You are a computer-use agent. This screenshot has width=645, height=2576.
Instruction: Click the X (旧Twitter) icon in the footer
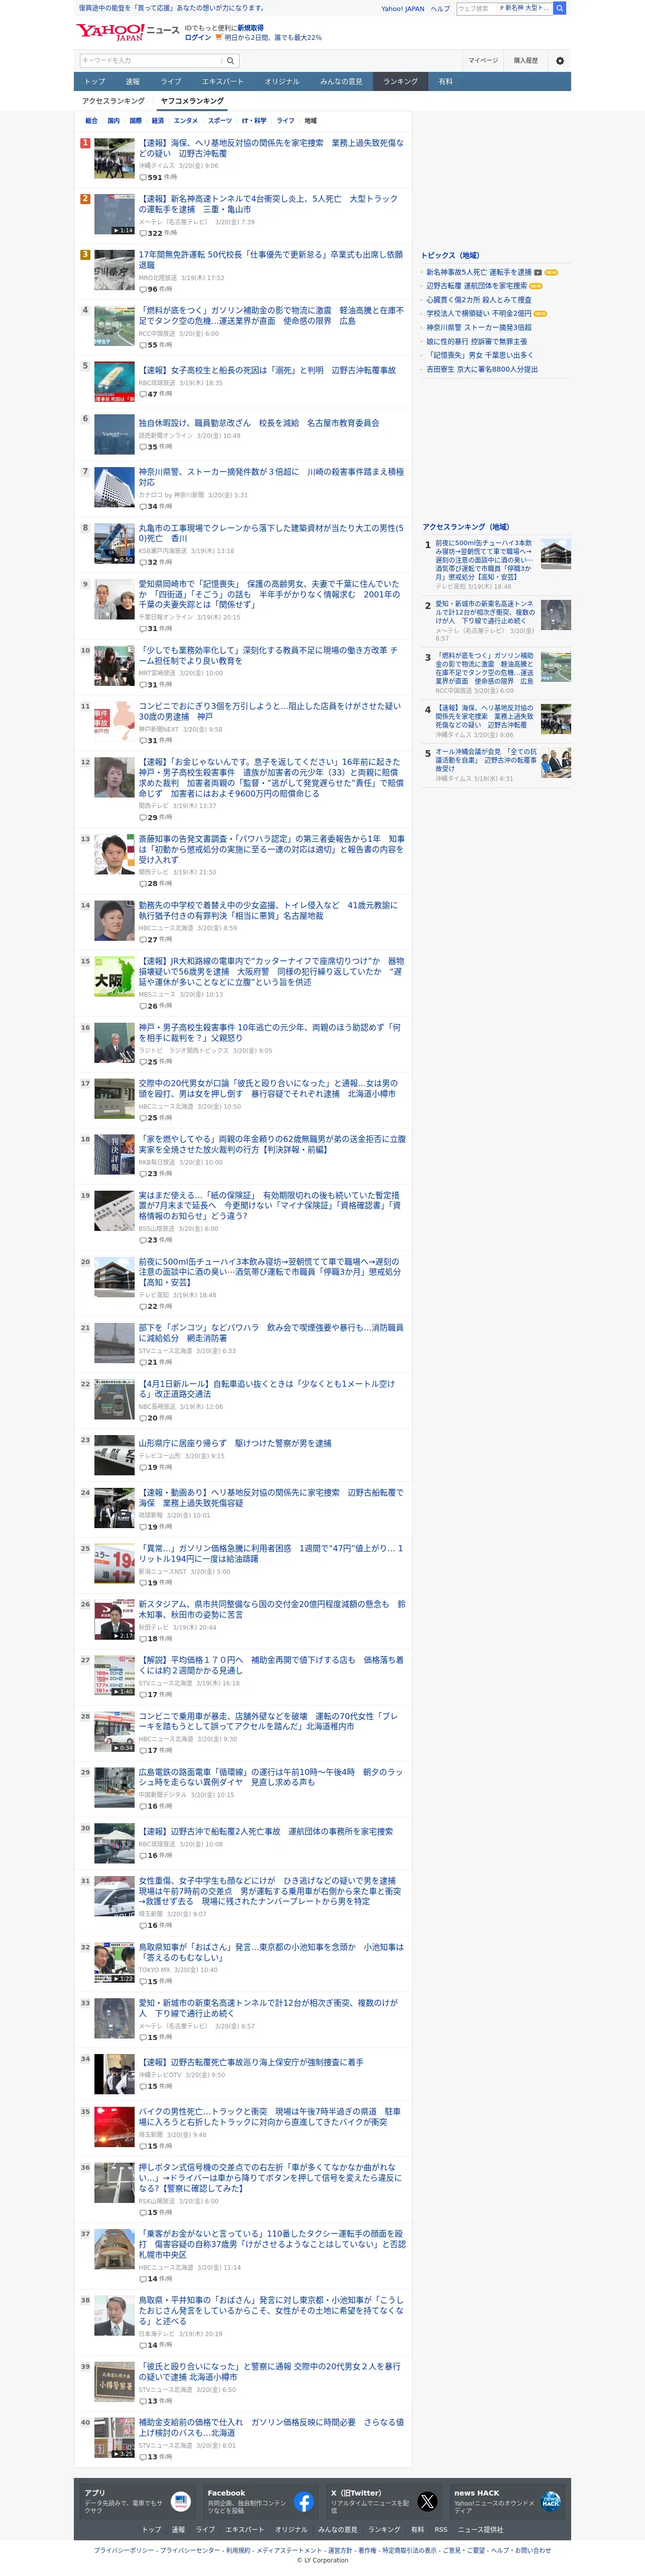pos(427,2501)
